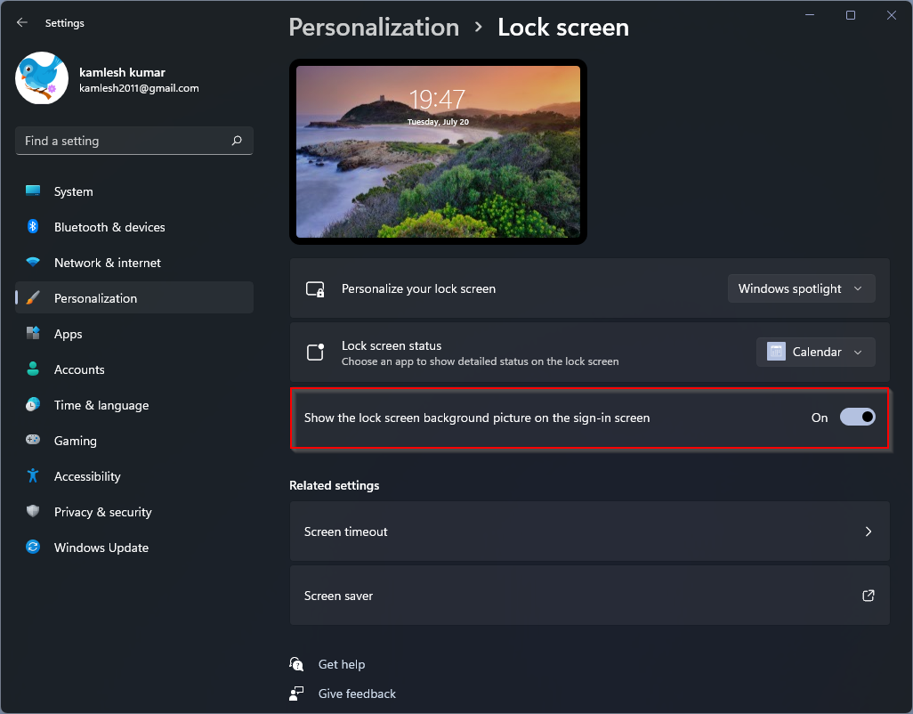913x714 pixels.
Task: Click the kamlesh2011@gmail.com email text
Action: coord(139,88)
